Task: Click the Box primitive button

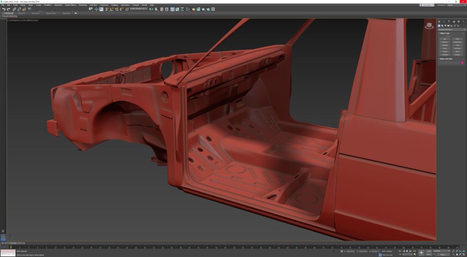Action: pyautogui.click(x=445, y=39)
